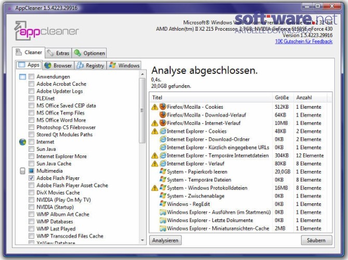Click the warning icon for Internet Explorer Verlauf
348x260 pixels.
(x=154, y=164)
